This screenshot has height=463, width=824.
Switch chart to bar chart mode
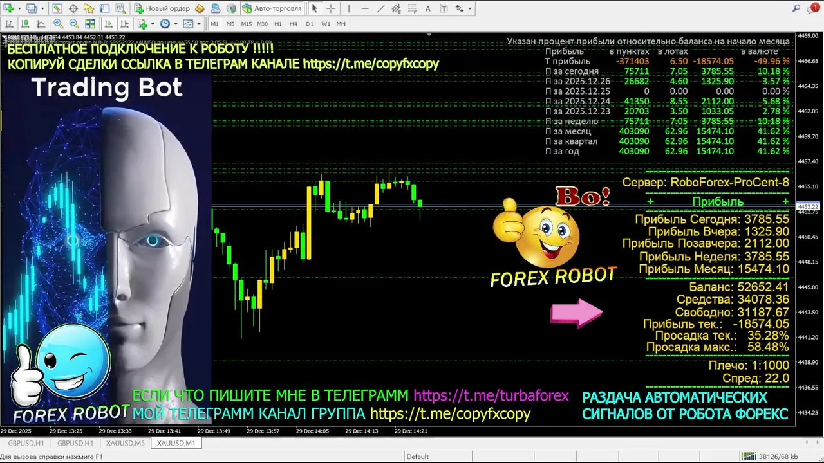(x=9, y=24)
